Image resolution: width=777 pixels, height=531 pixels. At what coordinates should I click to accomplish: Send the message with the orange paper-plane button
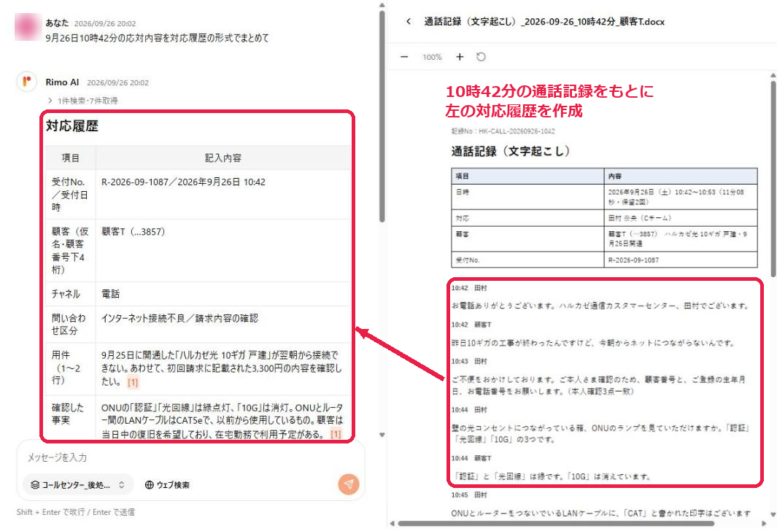click(x=348, y=484)
